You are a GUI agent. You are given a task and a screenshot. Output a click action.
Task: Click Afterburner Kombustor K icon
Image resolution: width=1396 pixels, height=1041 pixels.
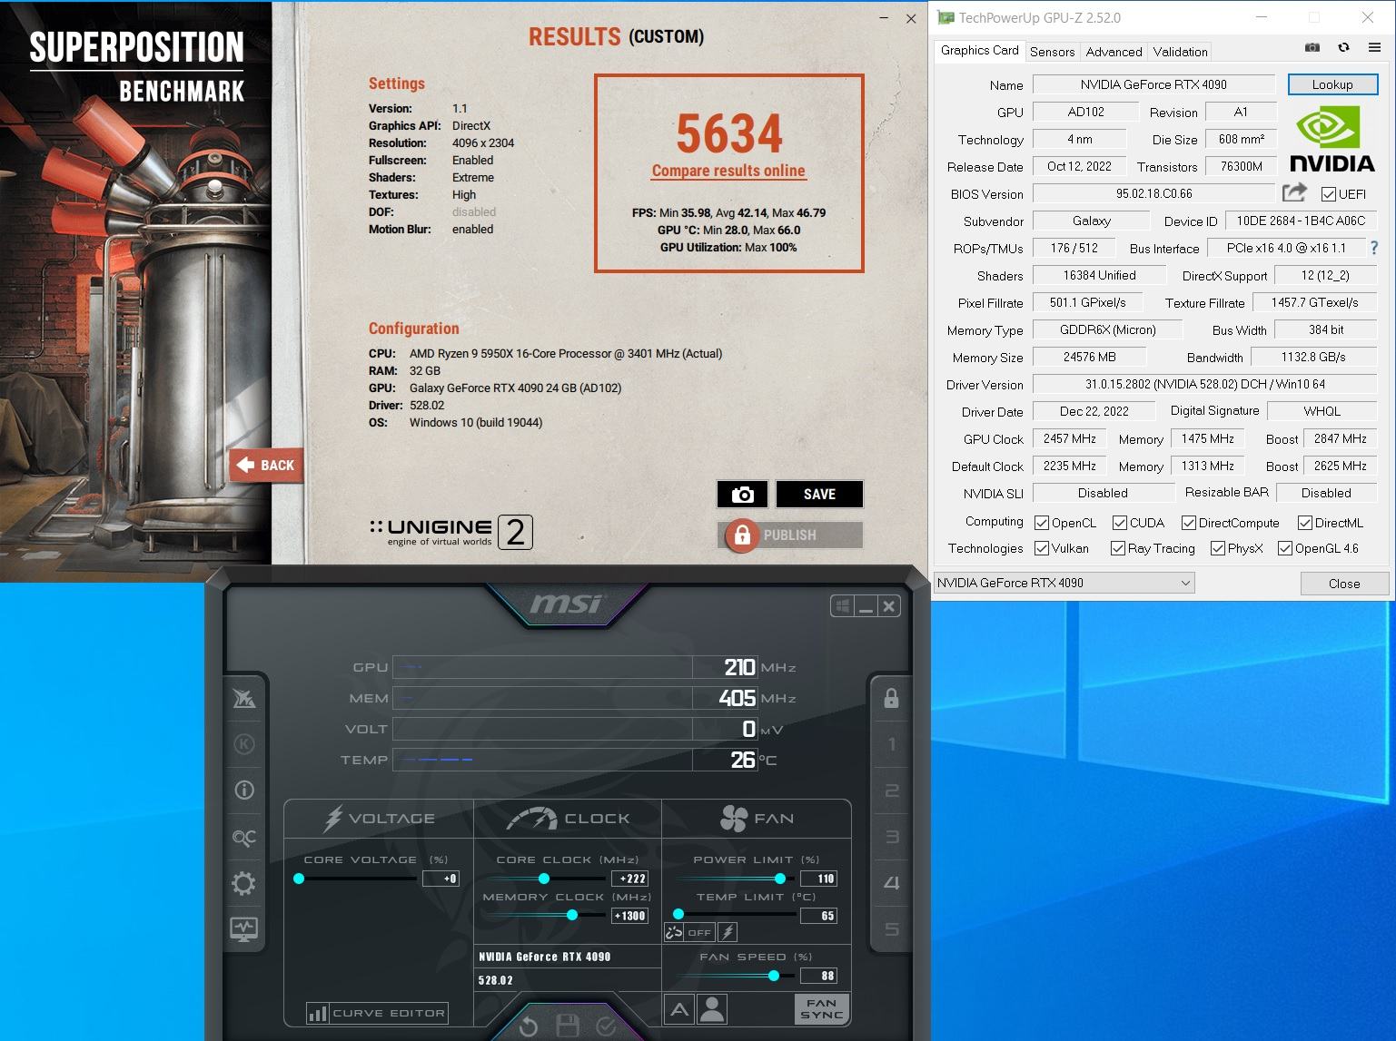(x=244, y=744)
